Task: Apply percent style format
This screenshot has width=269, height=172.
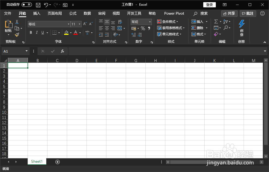Action: pyautogui.click(x=143, y=28)
